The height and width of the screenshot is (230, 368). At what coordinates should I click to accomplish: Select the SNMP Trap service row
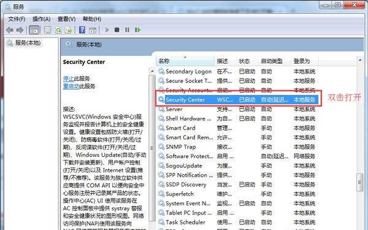(237, 147)
